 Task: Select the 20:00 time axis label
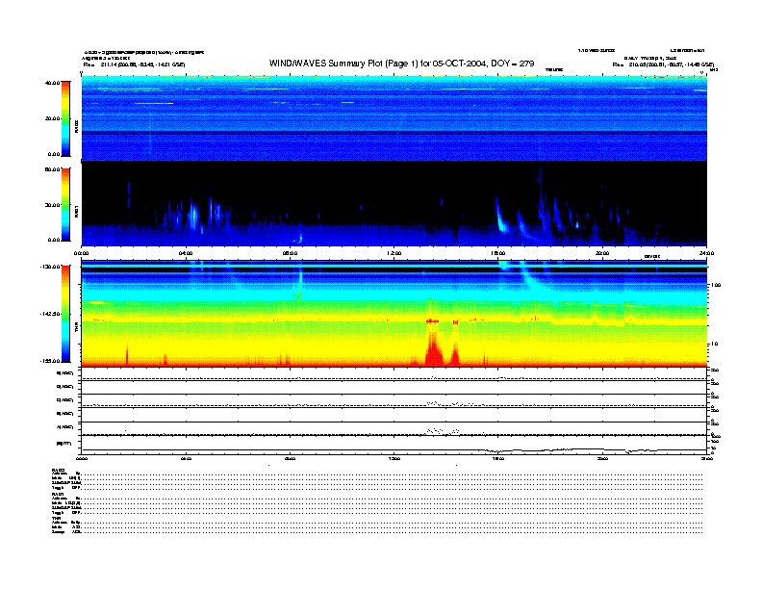601,253
